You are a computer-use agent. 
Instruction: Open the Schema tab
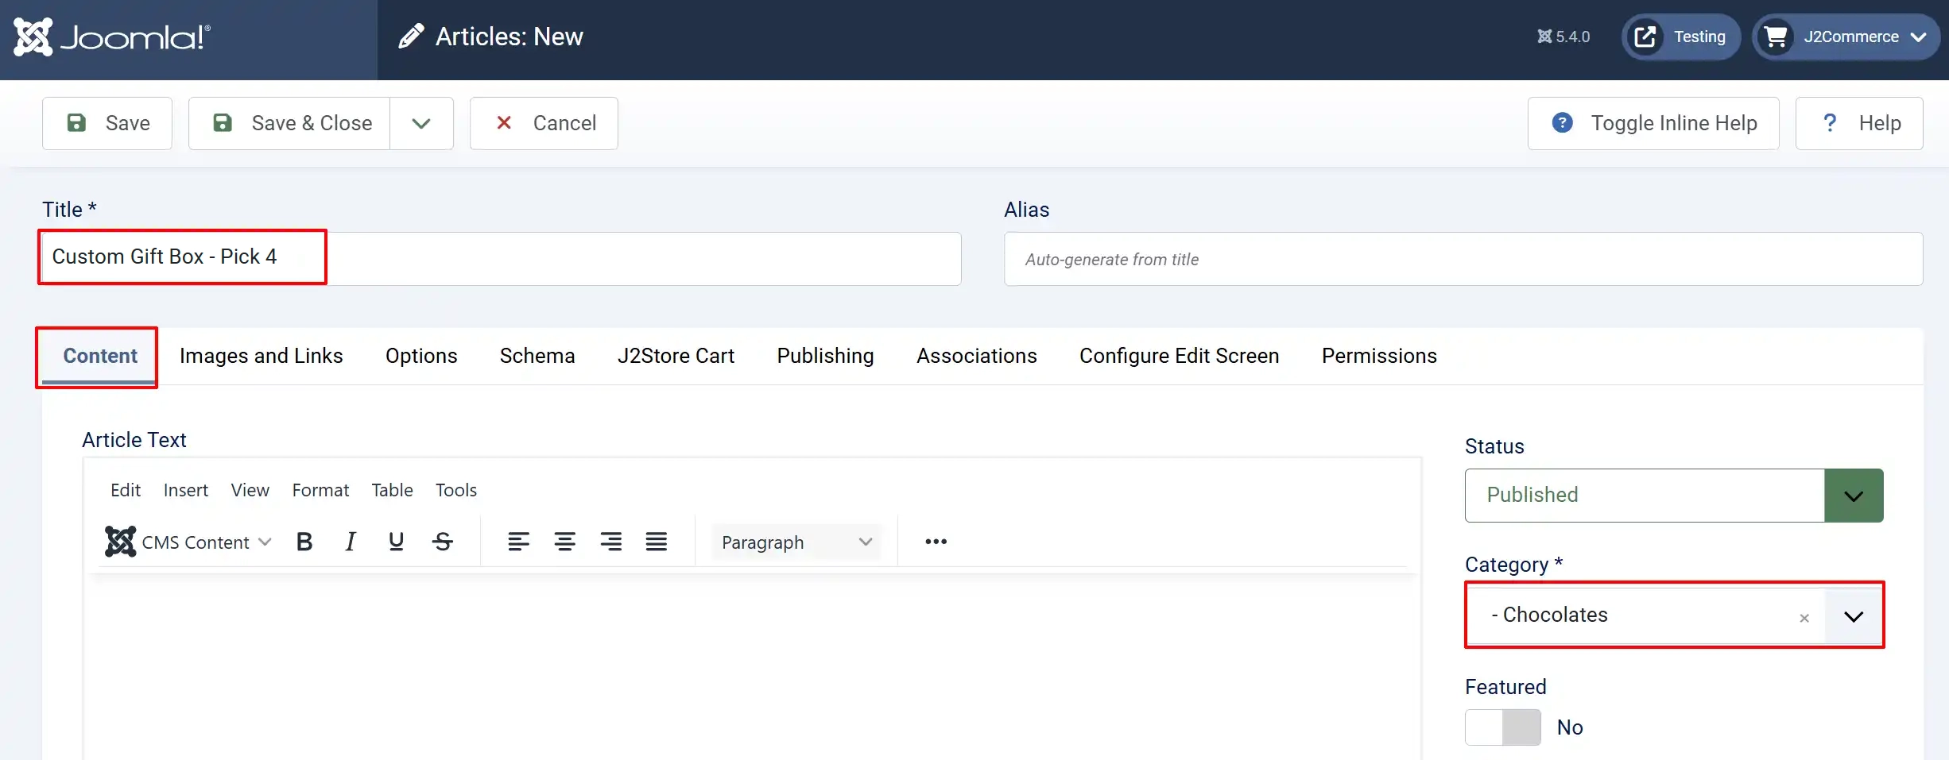(537, 356)
